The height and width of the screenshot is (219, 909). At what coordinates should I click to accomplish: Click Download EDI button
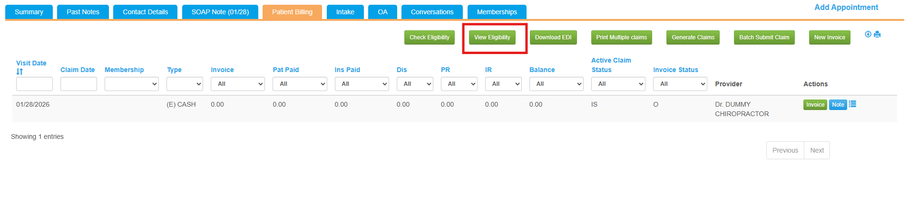553,37
